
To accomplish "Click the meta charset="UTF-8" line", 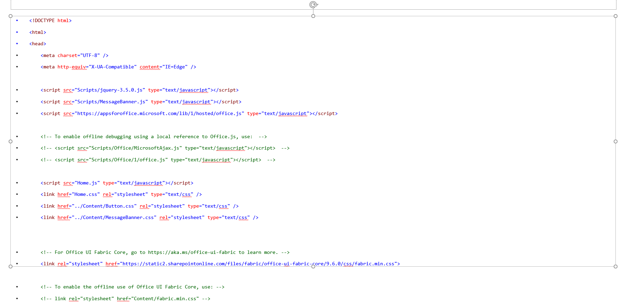I will 74,56.
